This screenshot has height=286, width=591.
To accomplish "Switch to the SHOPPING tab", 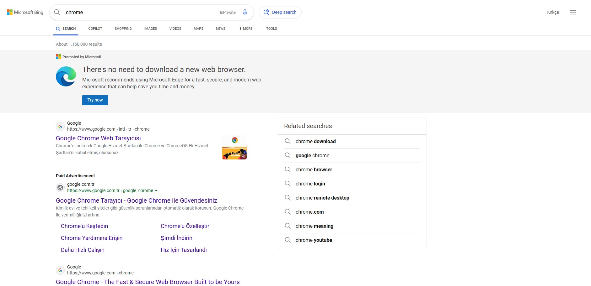I will point(123,29).
